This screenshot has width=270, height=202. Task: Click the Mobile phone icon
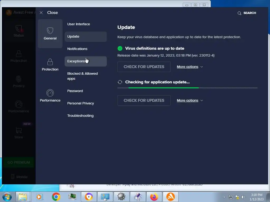13,176
